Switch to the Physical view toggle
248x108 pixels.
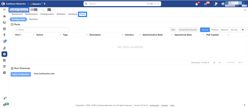(215, 30)
